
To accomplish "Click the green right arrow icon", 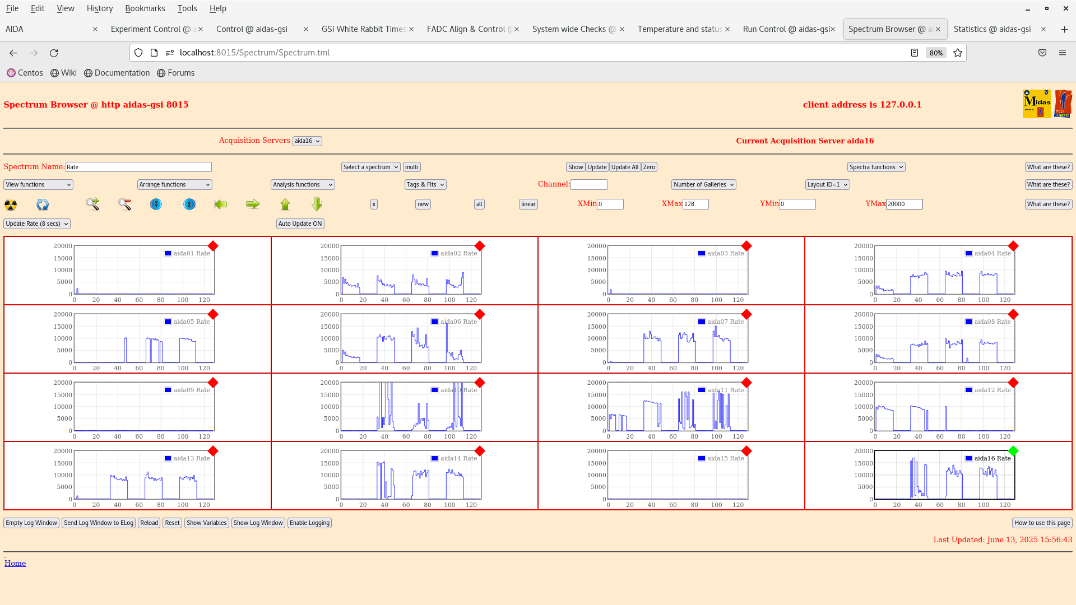I will tap(253, 204).
